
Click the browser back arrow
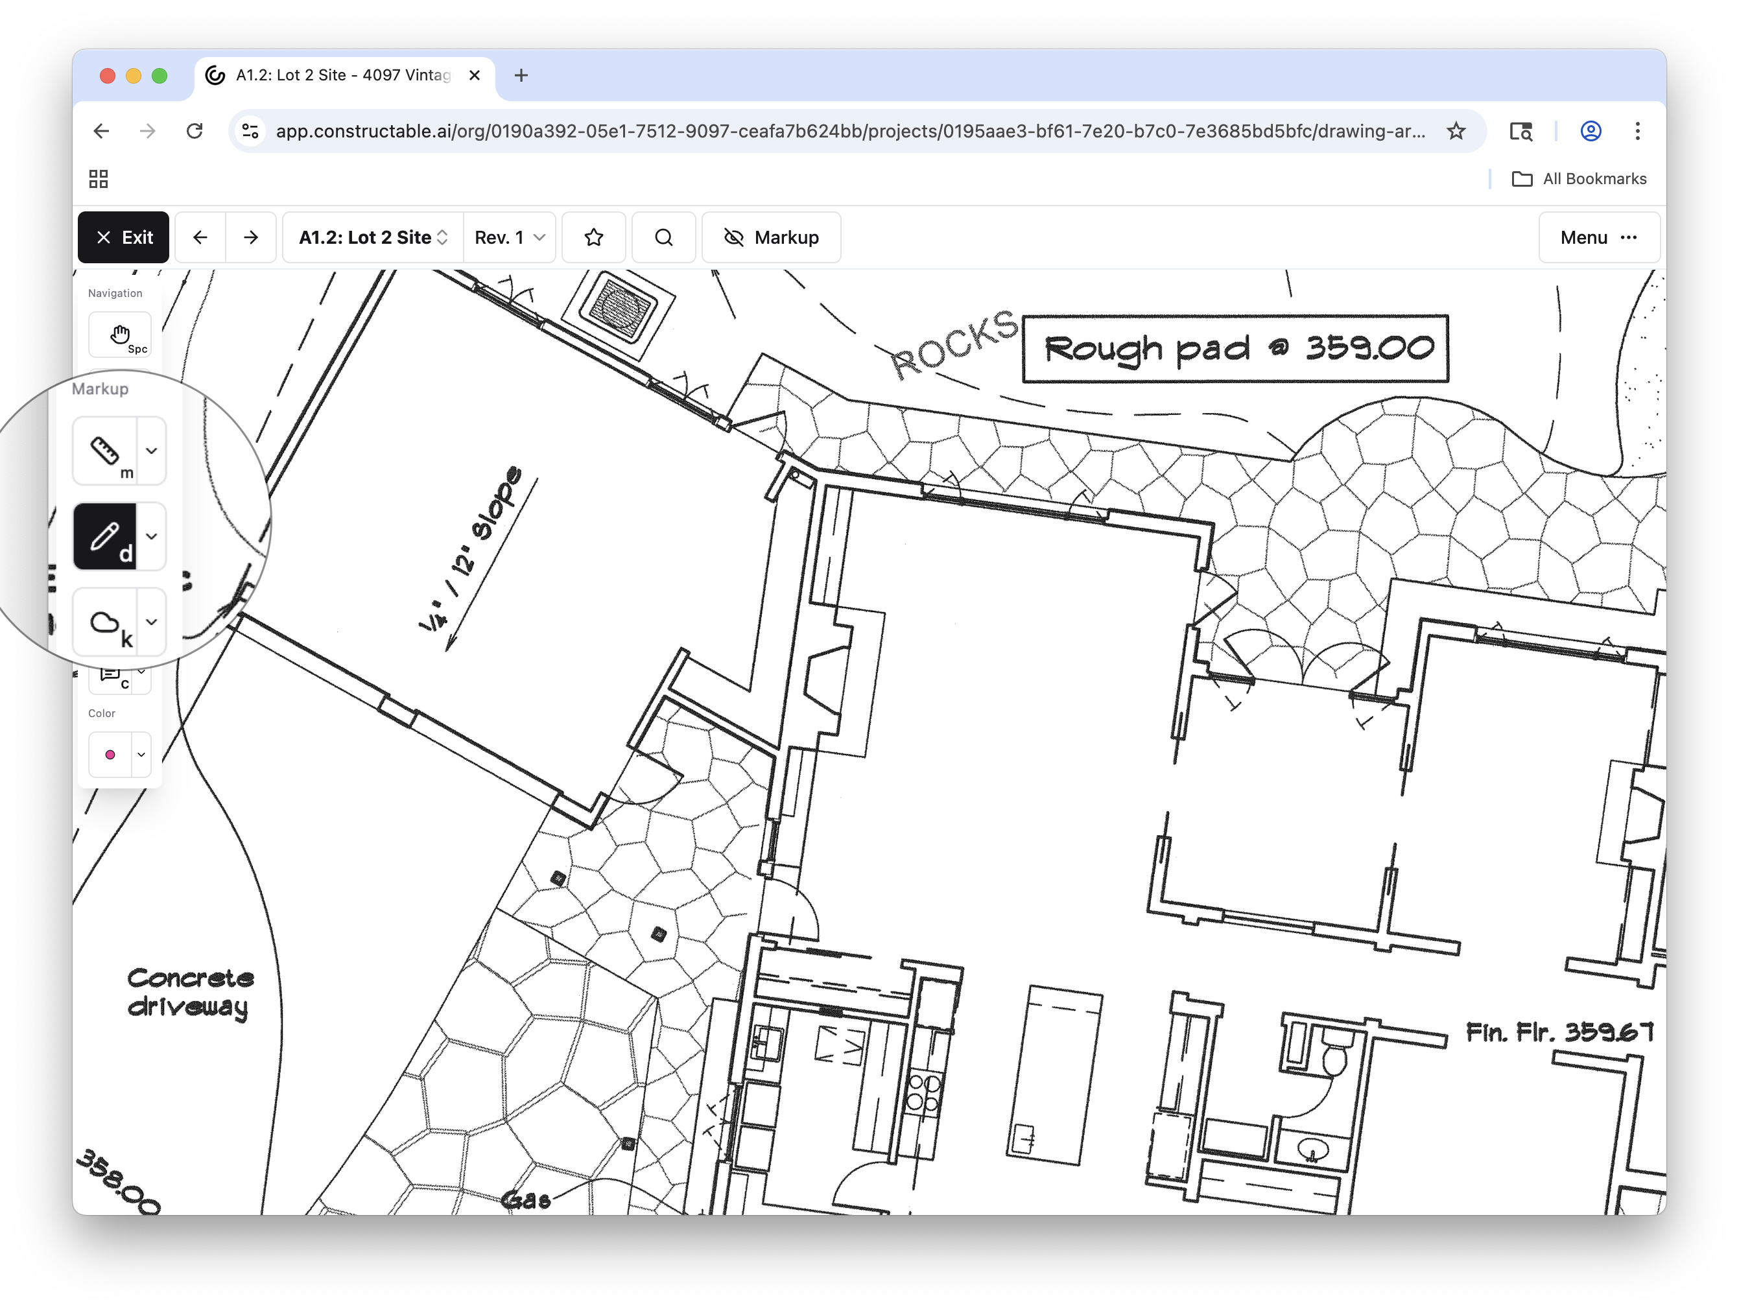[x=101, y=131]
